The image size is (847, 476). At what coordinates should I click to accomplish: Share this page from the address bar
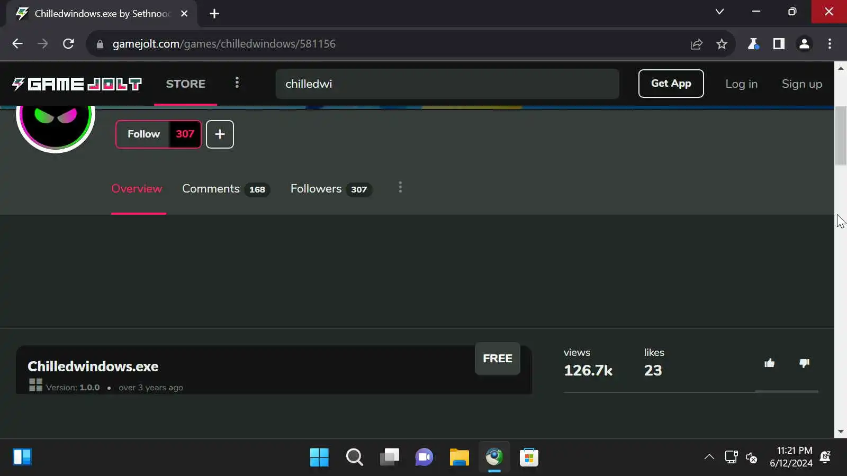[696, 44]
